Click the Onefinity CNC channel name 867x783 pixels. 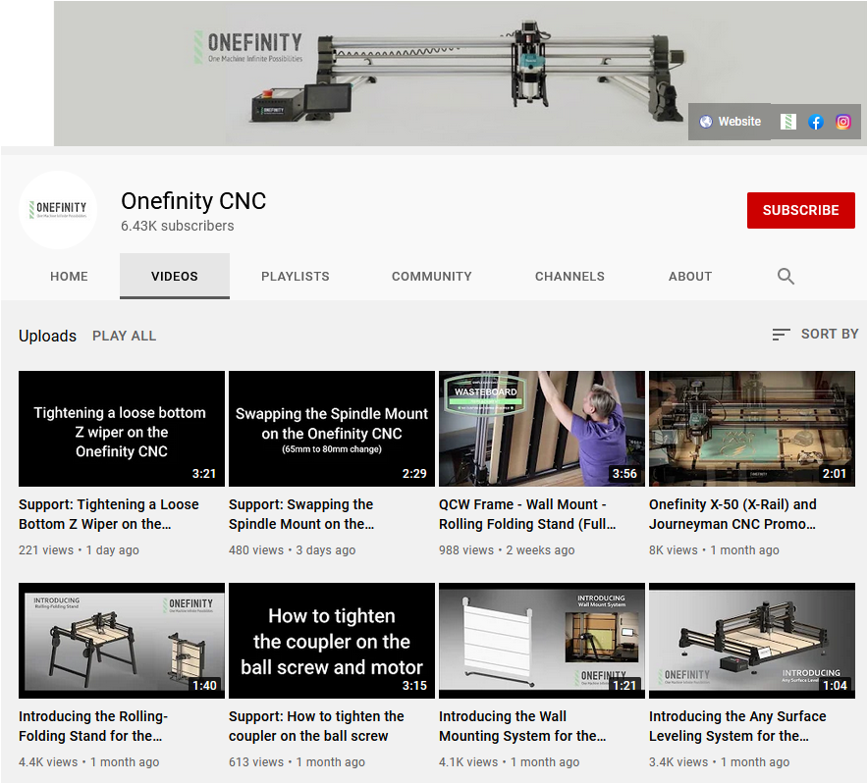(193, 201)
